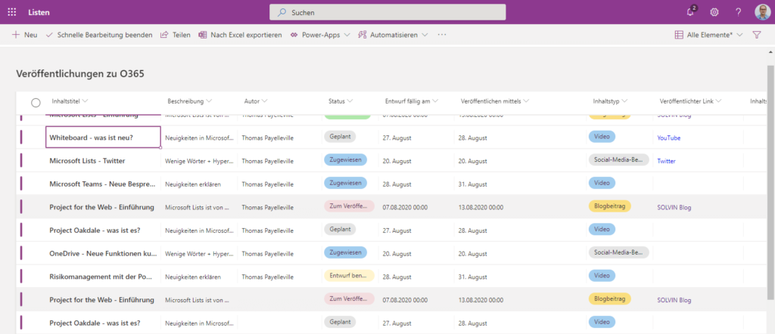The width and height of the screenshot is (775, 334).
Task: Click Nach Excel exportieren
Action: pos(240,35)
